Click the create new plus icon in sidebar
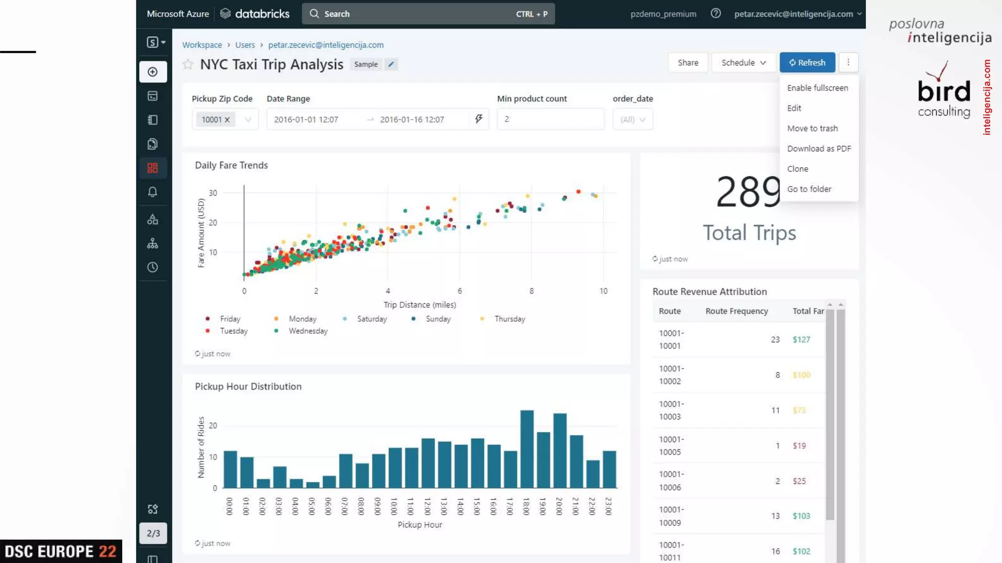 [x=153, y=72]
